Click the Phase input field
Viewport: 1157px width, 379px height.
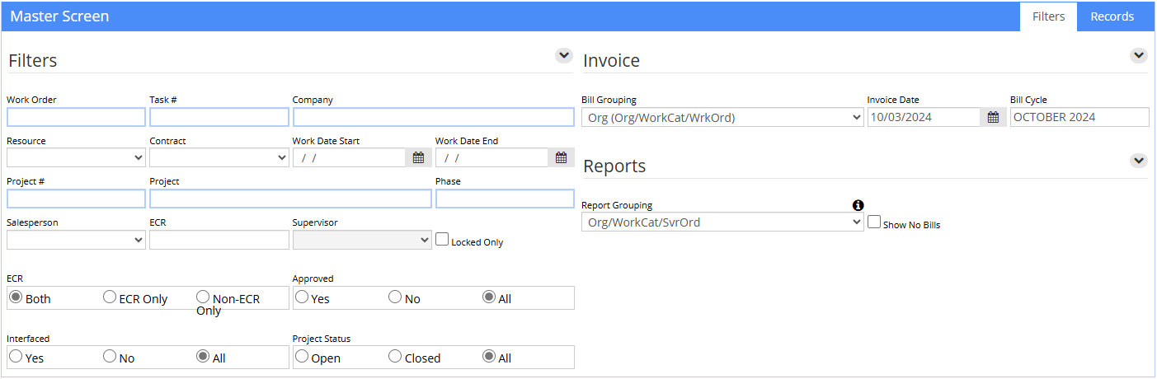point(505,199)
